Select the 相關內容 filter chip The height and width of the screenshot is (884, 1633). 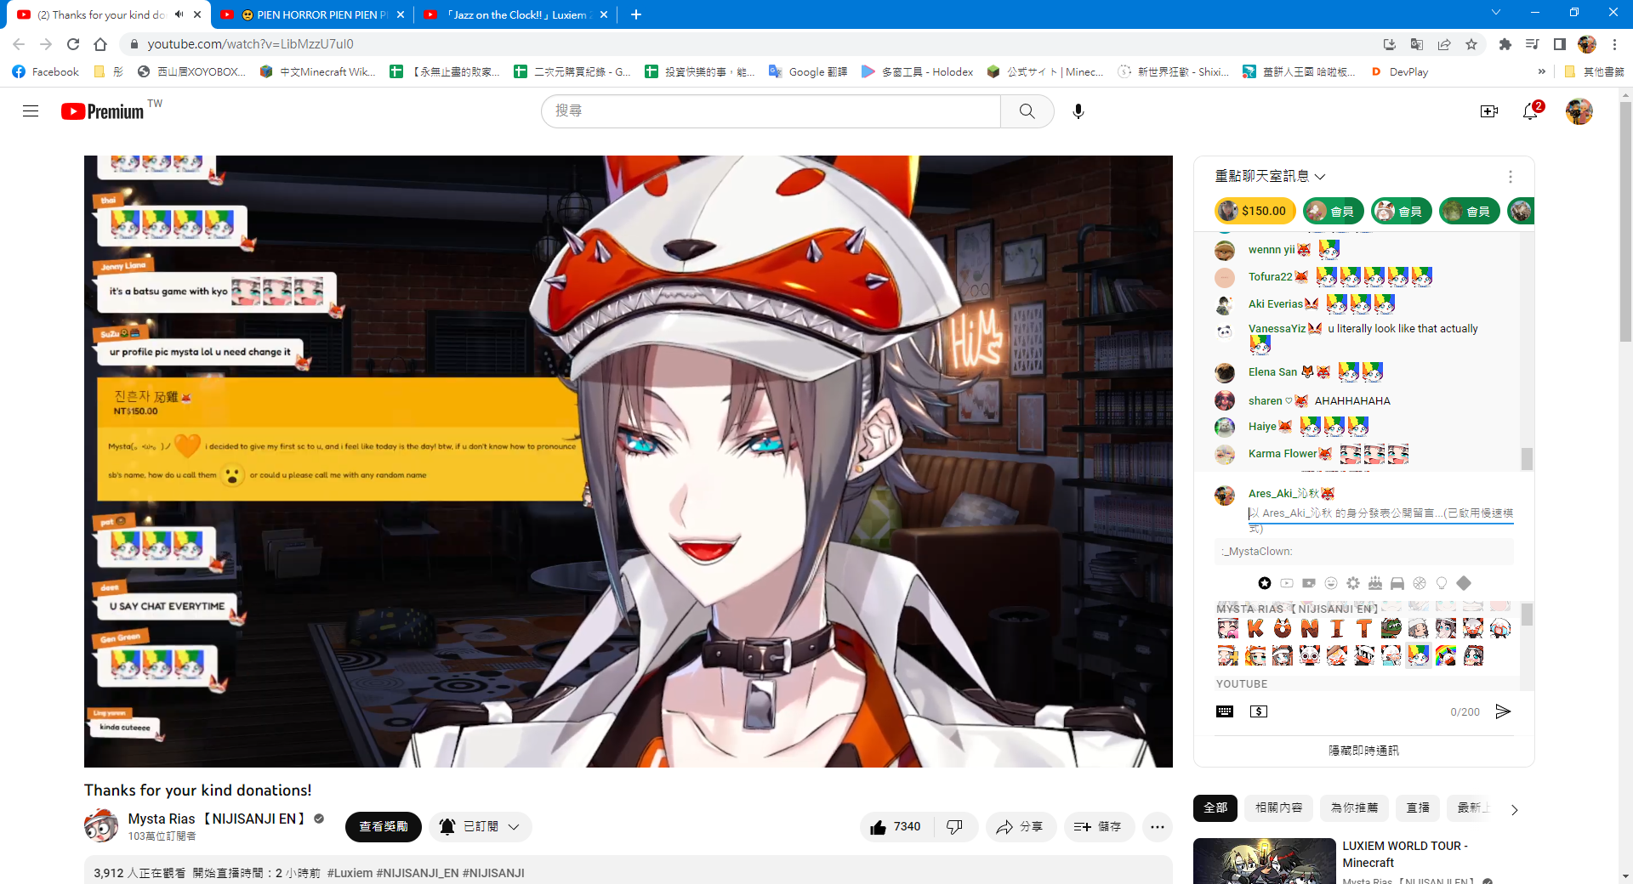(x=1279, y=807)
